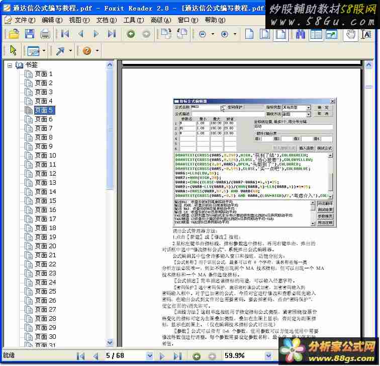This screenshot has width=380, height=366.
Task: Select the annotation selection arrow tool
Action: pos(13,50)
